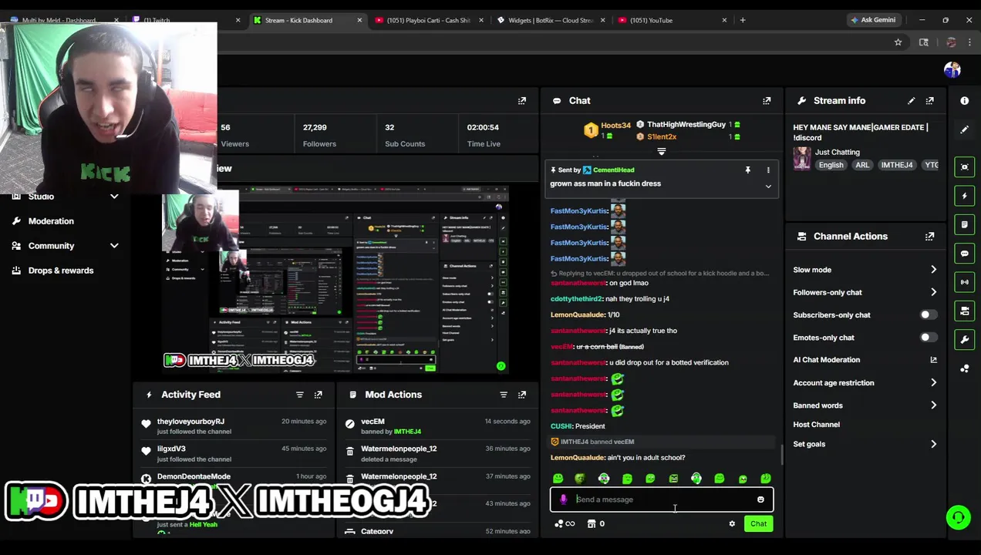981x555 pixels.
Task: Open a new browser tab
Action: (x=743, y=20)
